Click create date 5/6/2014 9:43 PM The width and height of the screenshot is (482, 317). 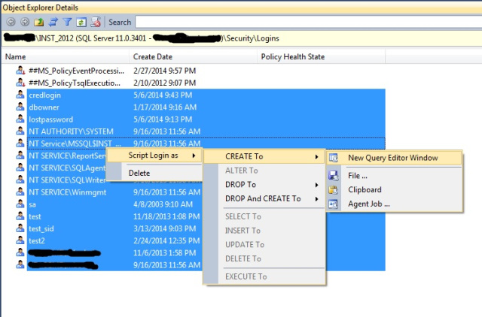(163, 95)
